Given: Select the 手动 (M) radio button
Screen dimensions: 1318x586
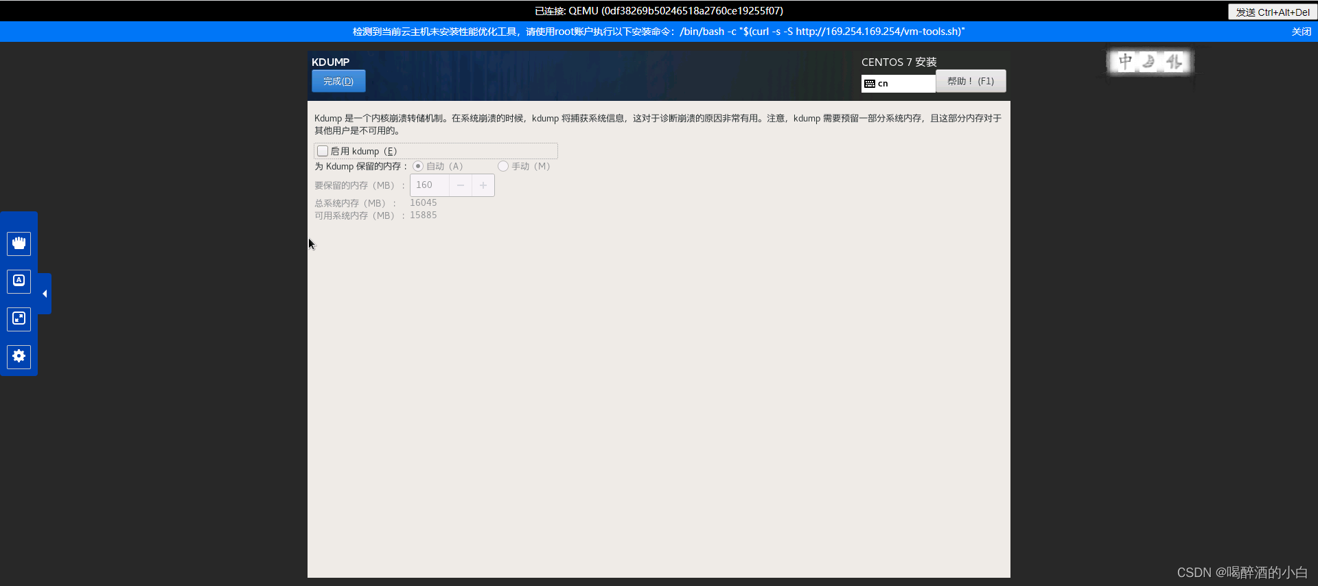Looking at the screenshot, I should point(503,166).
